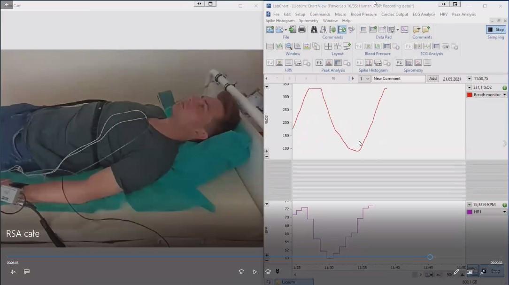Click the first Peak Analysis settings icon
The height and width of the screenshot is (285, 509).
pyautogui.click(x=319, y=62)
